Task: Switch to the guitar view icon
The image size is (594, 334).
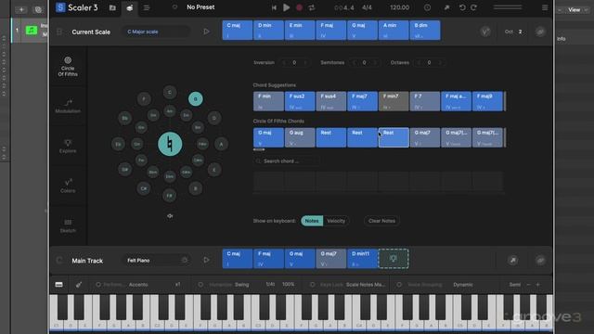Action: [x=78, y=285]
